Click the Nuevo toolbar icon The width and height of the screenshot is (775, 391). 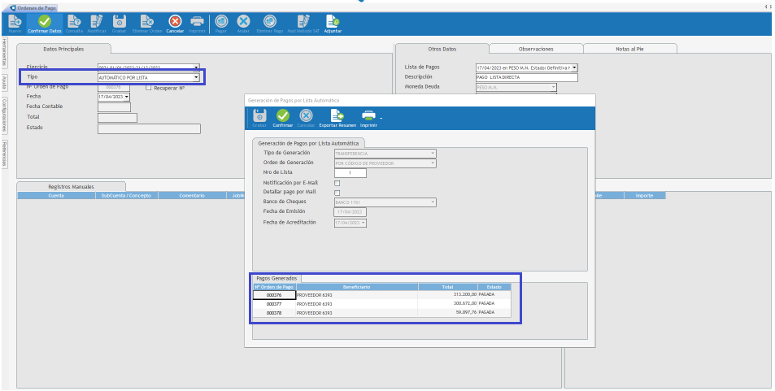click(15, 21)
